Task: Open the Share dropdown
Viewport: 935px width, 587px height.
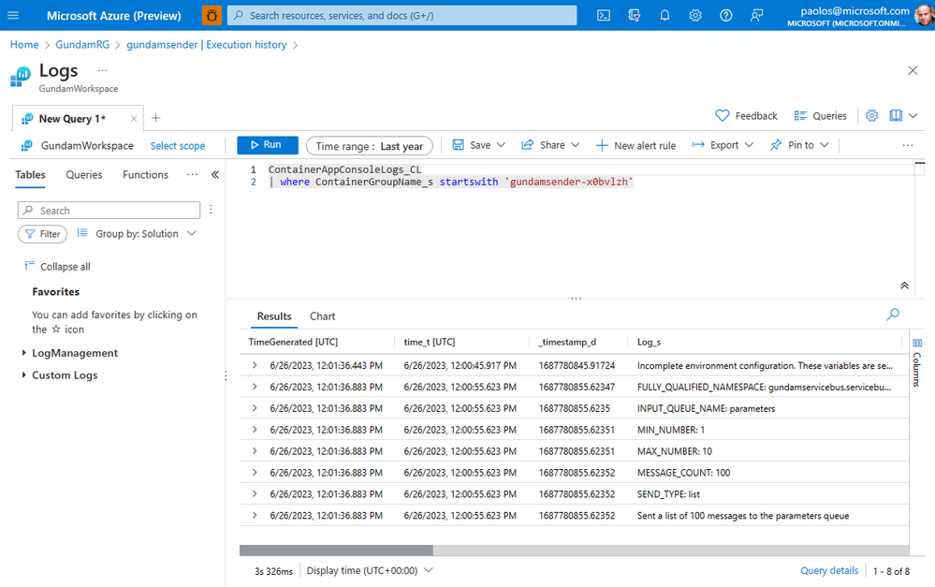Action: [550, 145]
